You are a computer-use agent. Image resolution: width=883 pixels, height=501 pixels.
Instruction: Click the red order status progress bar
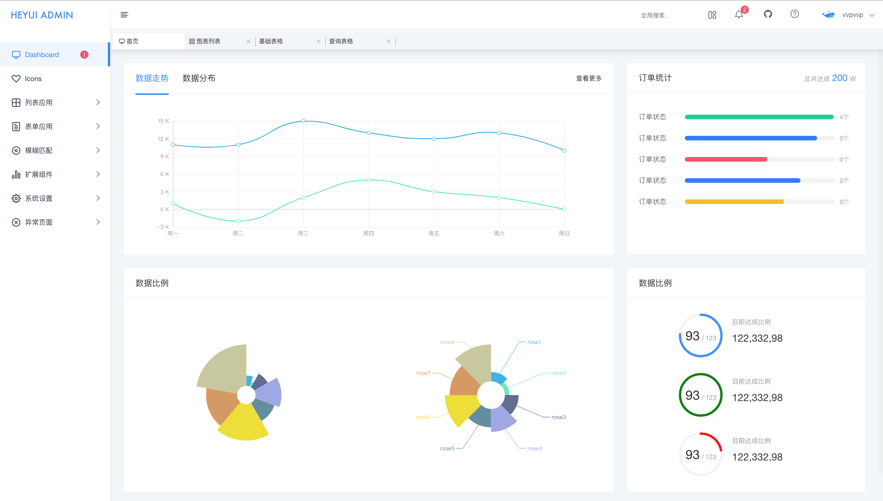point(726,159)
